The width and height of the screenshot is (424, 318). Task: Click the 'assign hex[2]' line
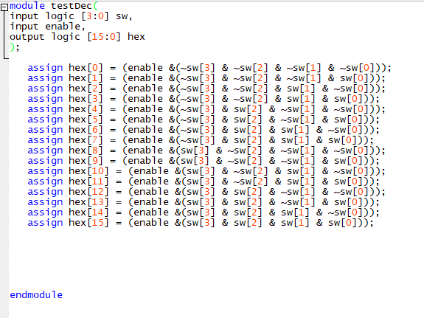[206, 89]
